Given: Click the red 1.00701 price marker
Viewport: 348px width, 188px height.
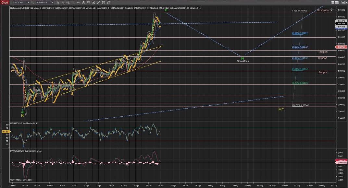Looking at the screenshot, I should click(x=341, y=47).
